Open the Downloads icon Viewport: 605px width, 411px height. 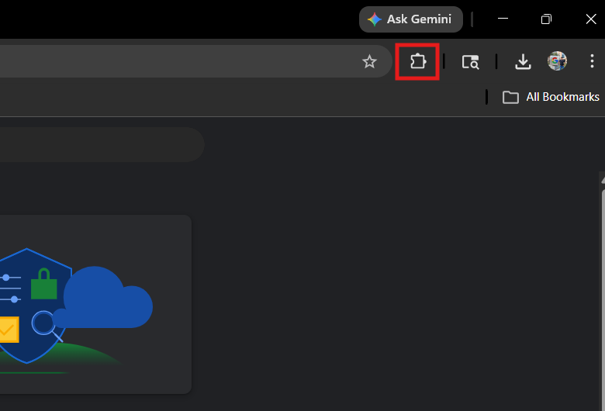coord(523,61)
